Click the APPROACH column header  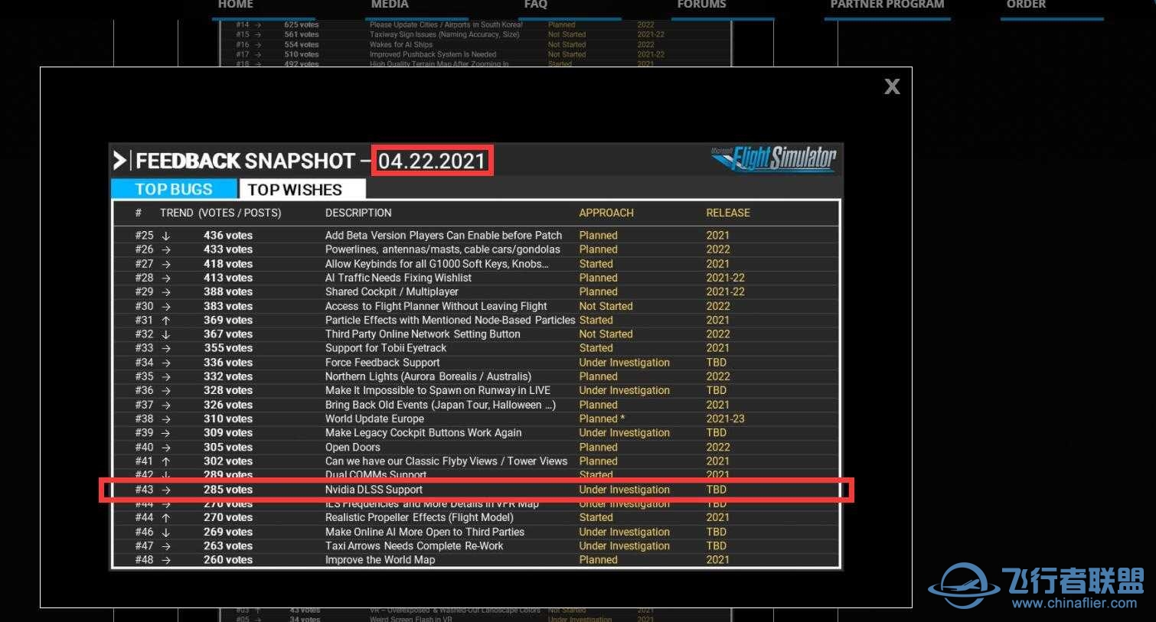click(606, 213)
